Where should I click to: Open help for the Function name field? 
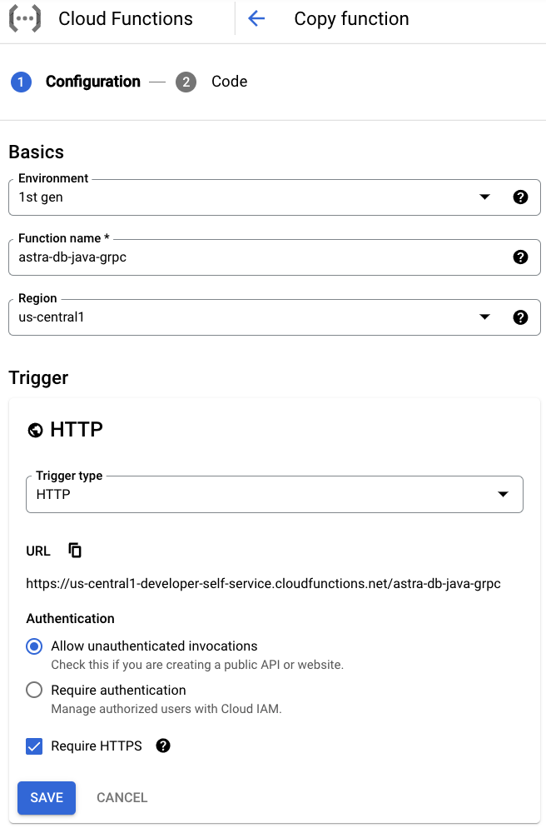click(520, 257)
